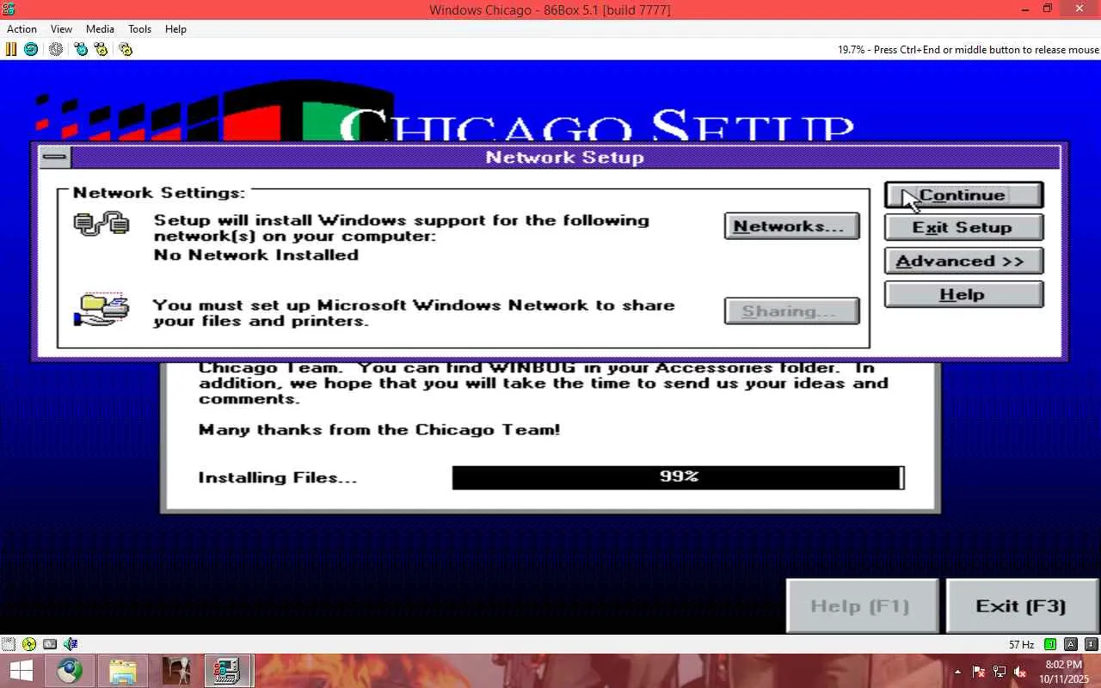Click the CD-ROM disc icon in status bar
This screenshot has height=688, width=1101.
coord(29,644)
